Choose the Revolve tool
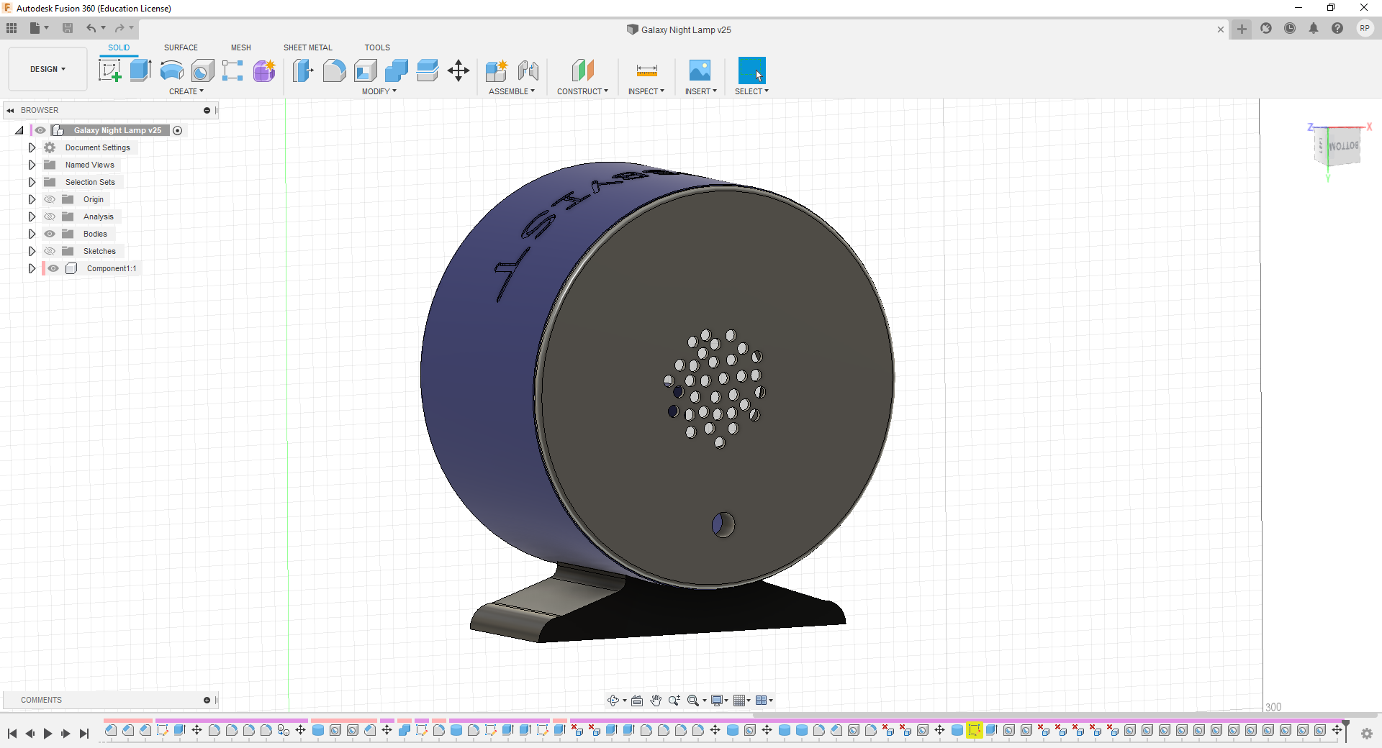The height and width of the screenshot is (748, 1382). click(x=171, y=70)
